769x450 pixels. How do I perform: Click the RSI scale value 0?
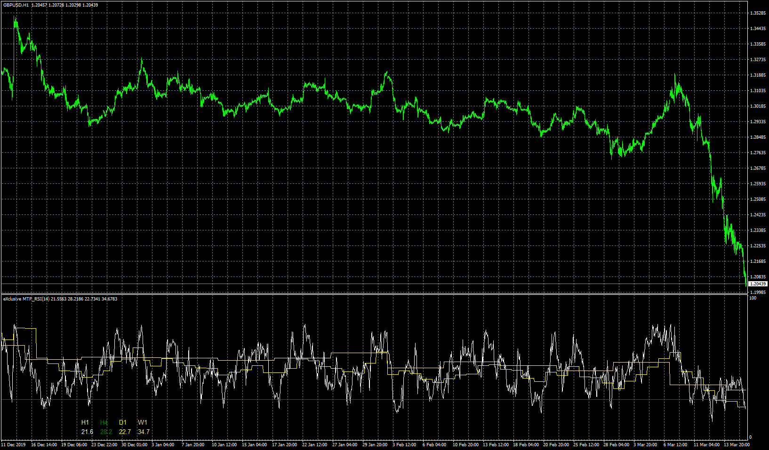pos(751,437)
